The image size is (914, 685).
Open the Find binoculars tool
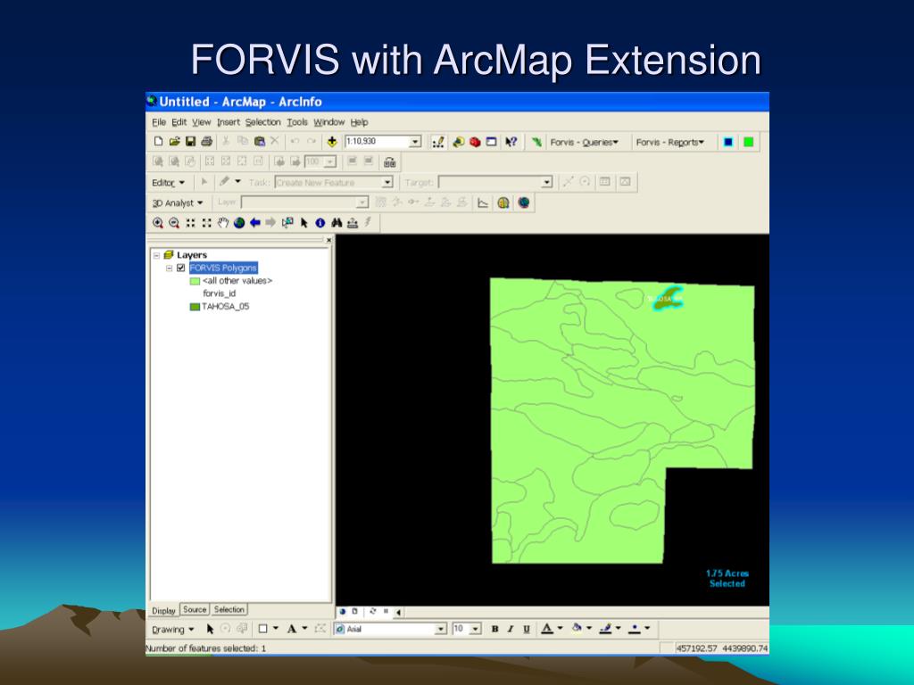pyautogui.click(x=337, y=222)
